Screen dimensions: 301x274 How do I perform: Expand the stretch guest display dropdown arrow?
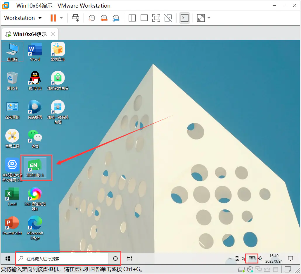209,18
